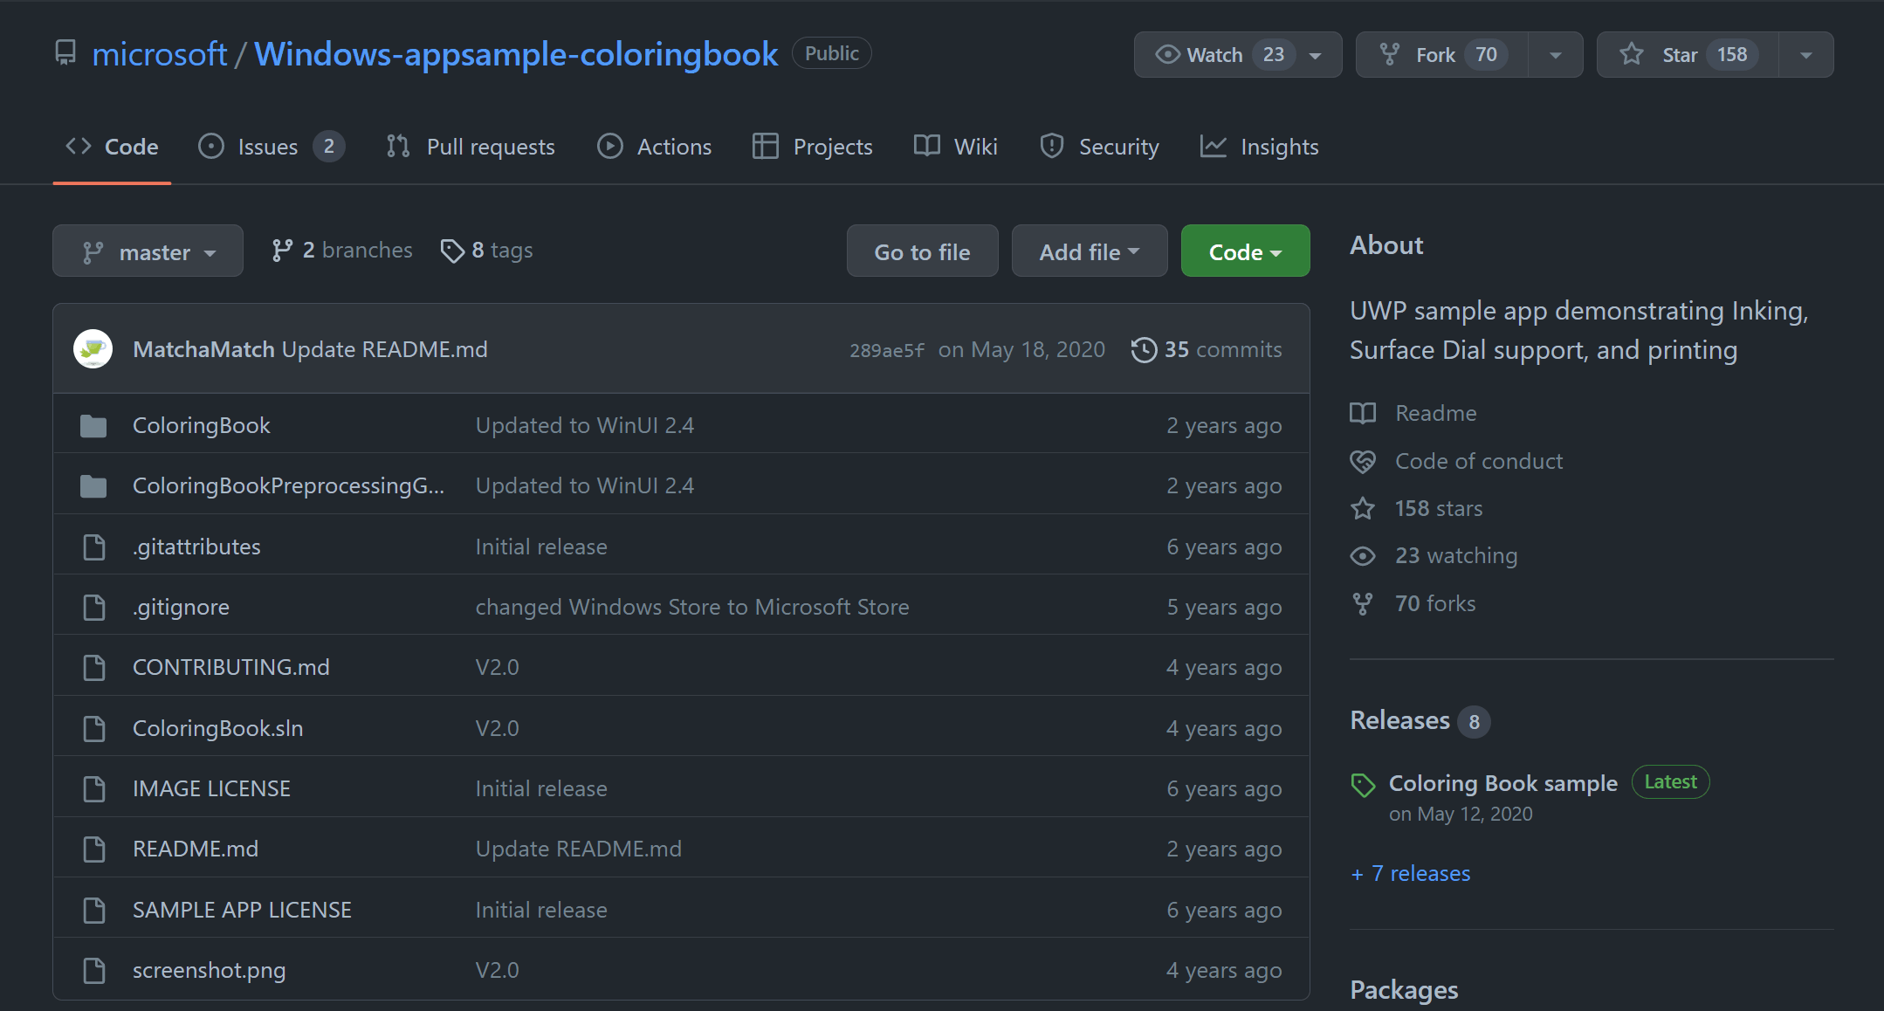Click MatchaMatch's avatar thumbnail
The width and height of the screenshot is (1884, 1011).
[x=93, y=348]
